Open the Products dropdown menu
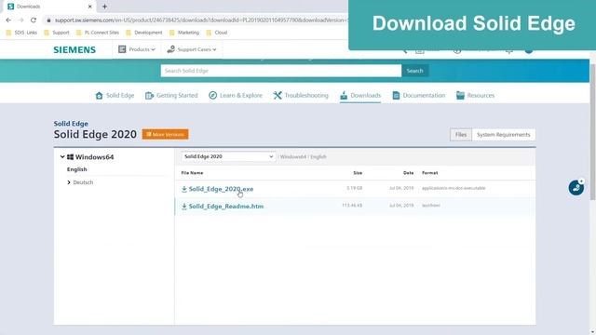The height and width of the screenshot is (335, 596). click(x=137, y=49)
